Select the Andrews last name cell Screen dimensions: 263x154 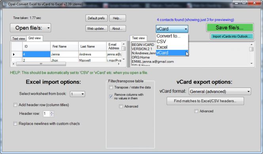click(93, 54)
